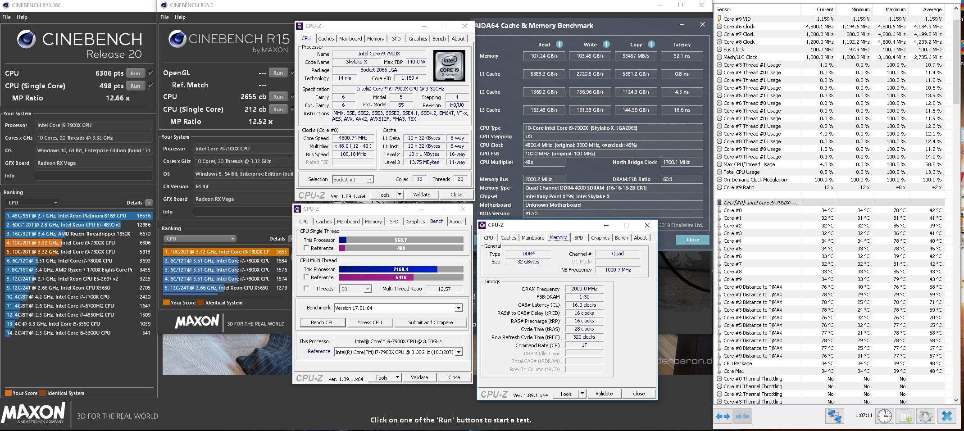Click the blue X close sensors icon
The height and width of the screenshot is (431, 964).
(x=947, y=416)
